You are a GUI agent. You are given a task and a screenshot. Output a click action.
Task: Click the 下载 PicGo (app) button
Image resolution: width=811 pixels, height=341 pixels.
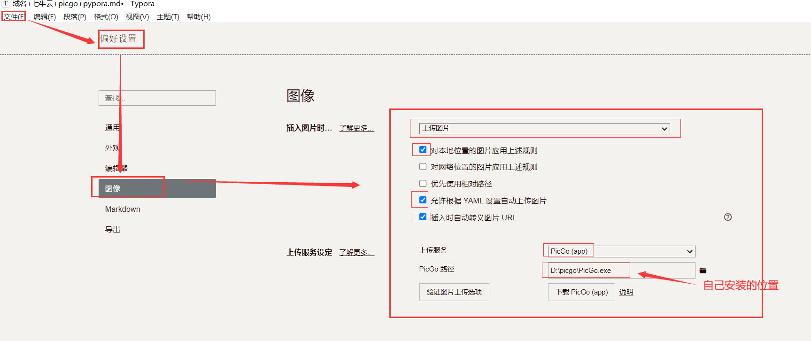pos(581,292)
